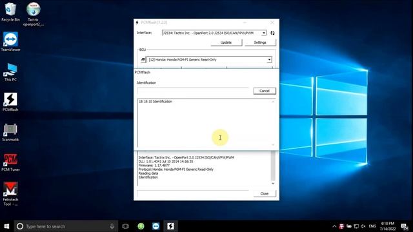413x232 pixels.
Task: Launch the TeamViewer desktop shortcut
Action: coord(10,41)
